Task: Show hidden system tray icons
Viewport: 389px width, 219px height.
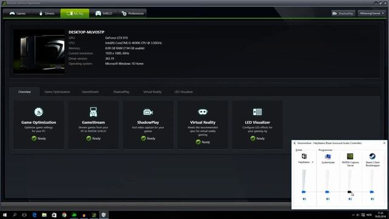Action: tap(353, 215)
